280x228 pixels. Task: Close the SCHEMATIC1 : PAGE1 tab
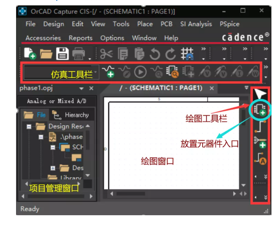(212, 88)
